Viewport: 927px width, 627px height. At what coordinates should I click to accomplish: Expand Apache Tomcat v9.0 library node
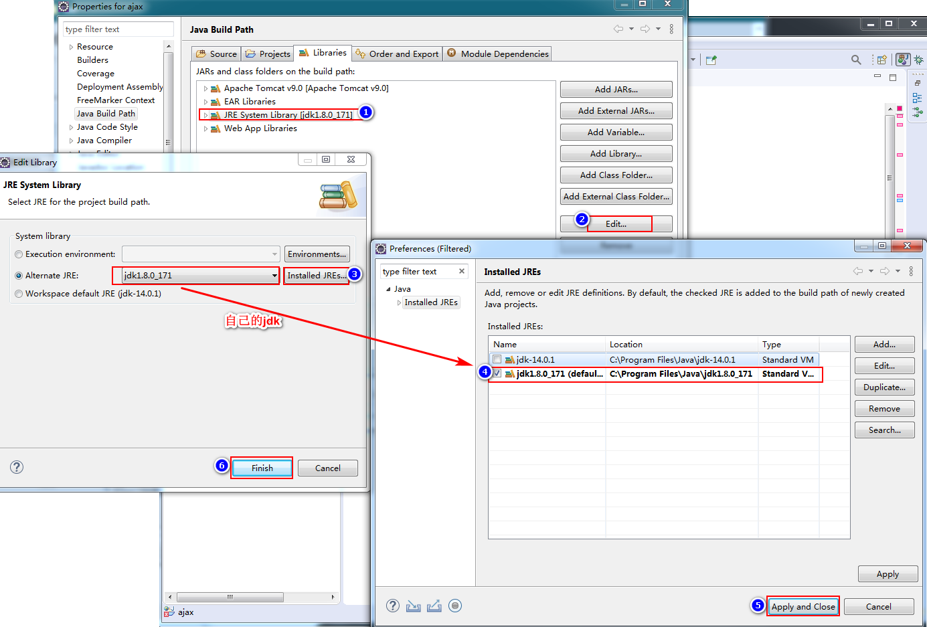pyautogui.click(x=205, y=88)
